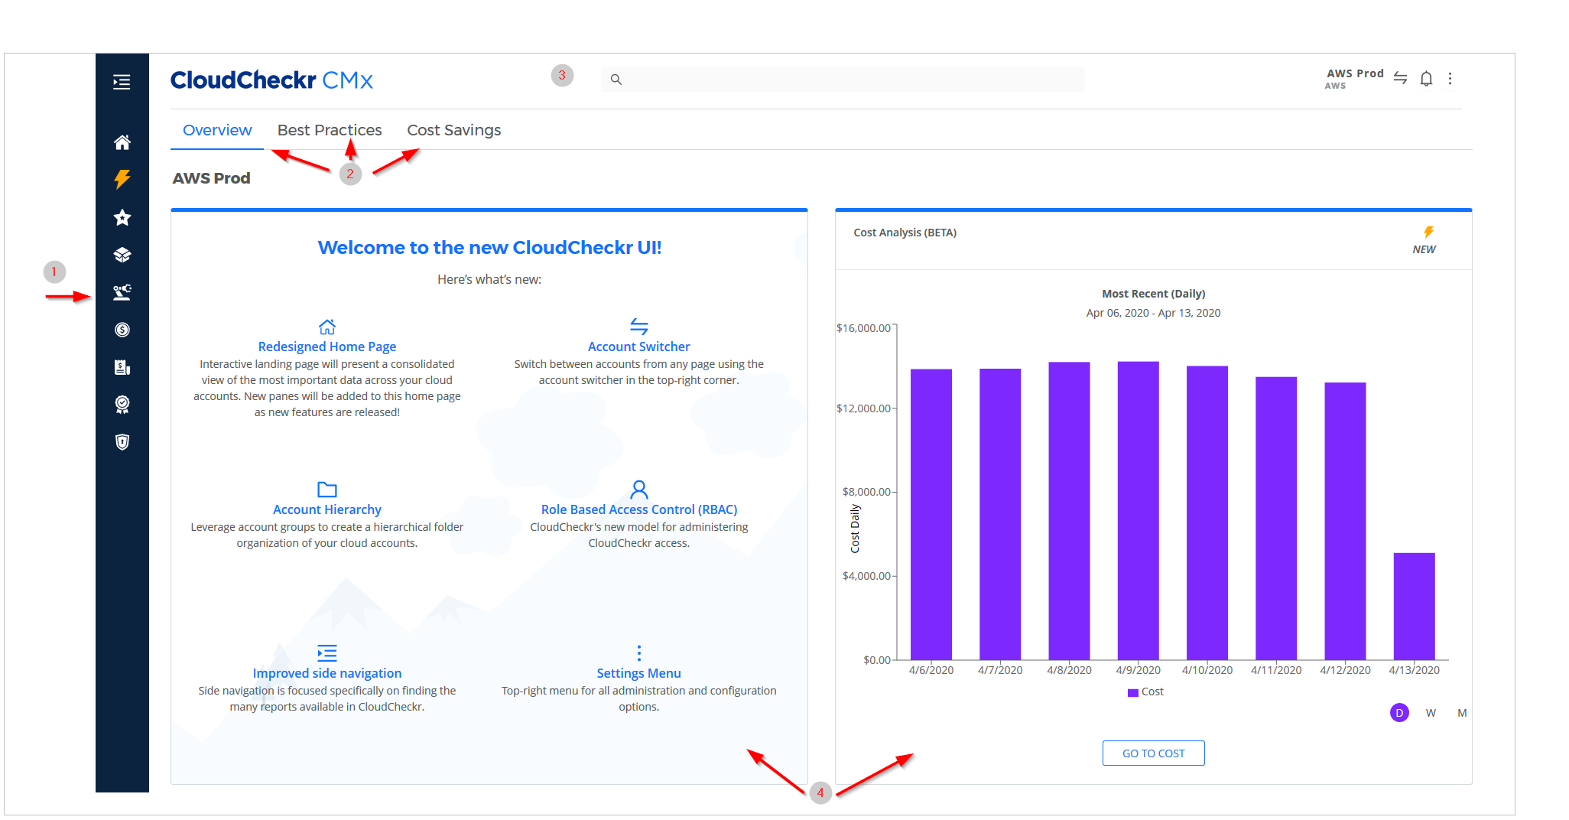The height and width of the screenshot is (820, 1569).
Task: Click the Improved side navigation list icon
Action: (327, 652)
